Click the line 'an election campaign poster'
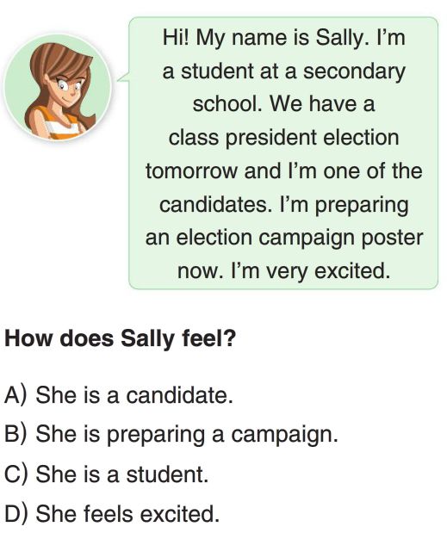The image size is (447, 539). pos(283,238)
